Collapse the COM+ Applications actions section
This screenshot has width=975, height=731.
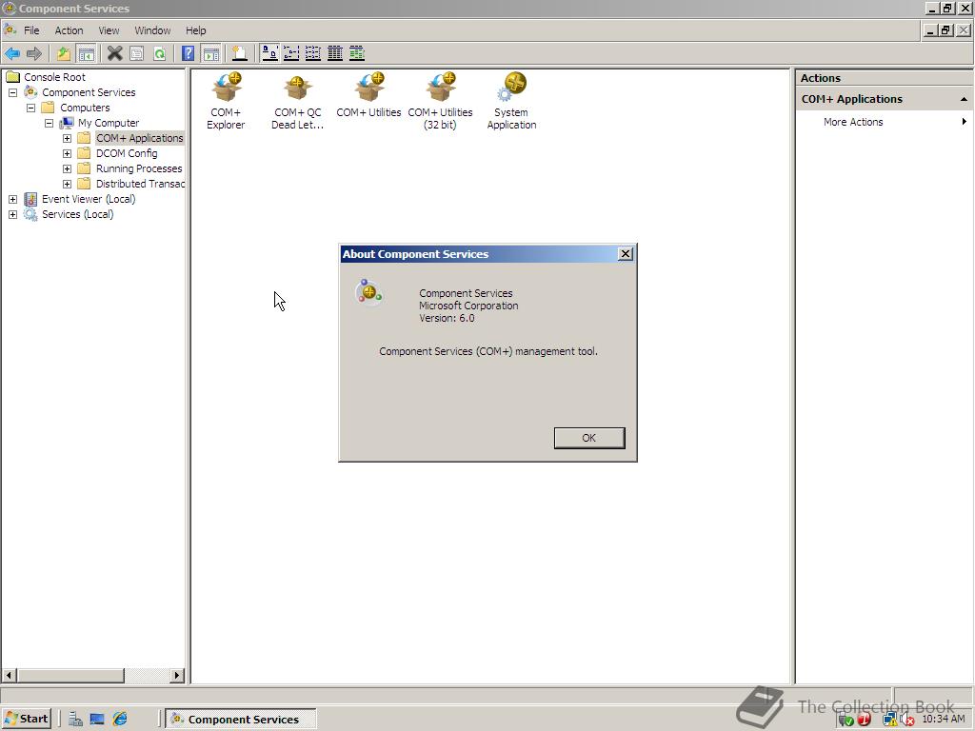point(964,99)
